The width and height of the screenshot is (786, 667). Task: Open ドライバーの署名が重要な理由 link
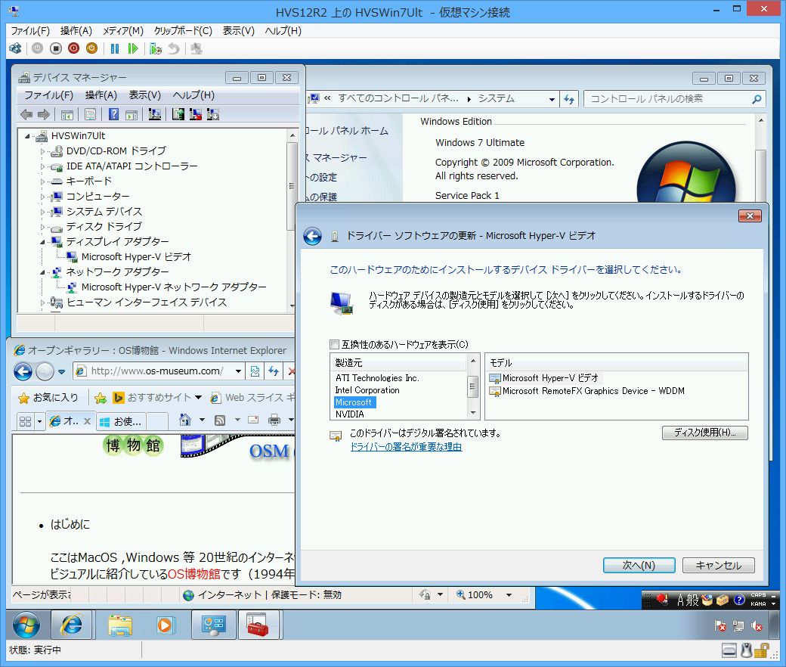[x=406, y=447]
